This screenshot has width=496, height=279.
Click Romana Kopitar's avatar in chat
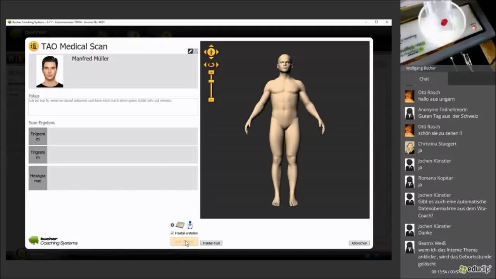point(410,181)
